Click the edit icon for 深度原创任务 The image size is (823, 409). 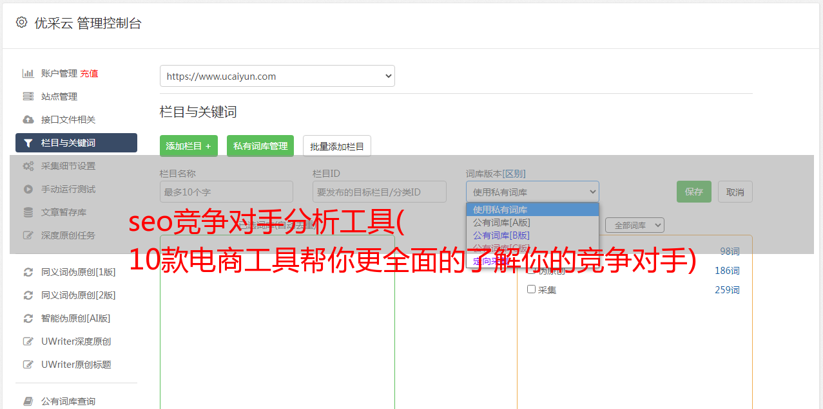tap(28, 235)
